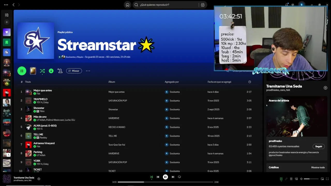Open the user profile avatar
This screenshot has width=331, height=186.
pyautogui.click(x=301, y=5)
